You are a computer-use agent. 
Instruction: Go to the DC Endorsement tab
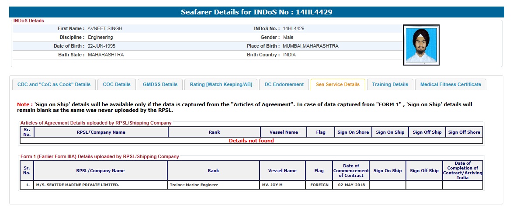click(x=284, y=84)
